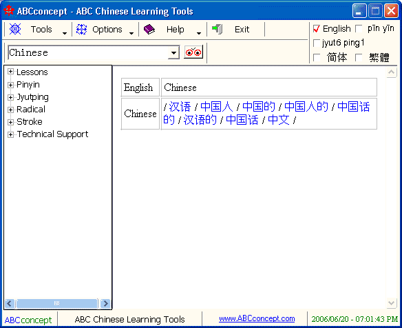This screenshot has height=328, width=402.
Task: Select Technical Support in the tree
Action: click(x=52, y=134)
